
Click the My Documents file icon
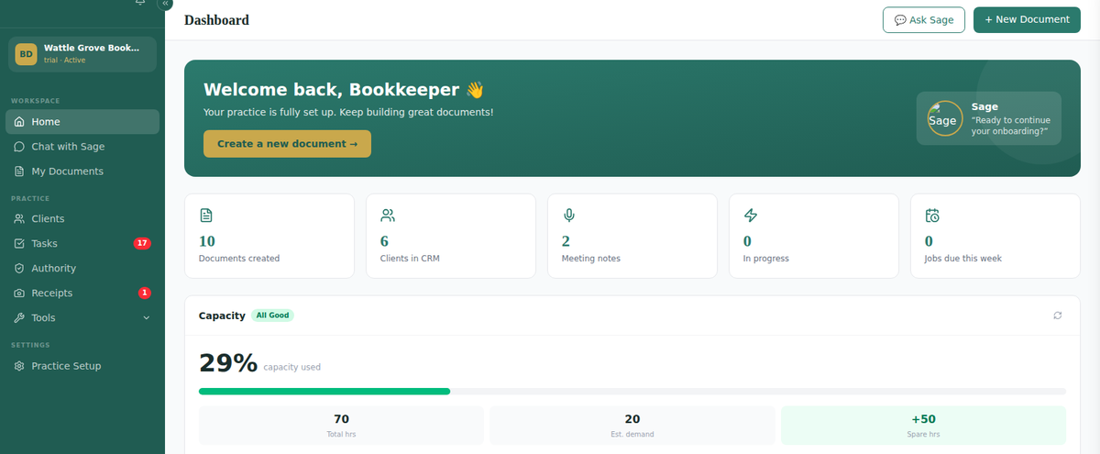click(20, 172)
